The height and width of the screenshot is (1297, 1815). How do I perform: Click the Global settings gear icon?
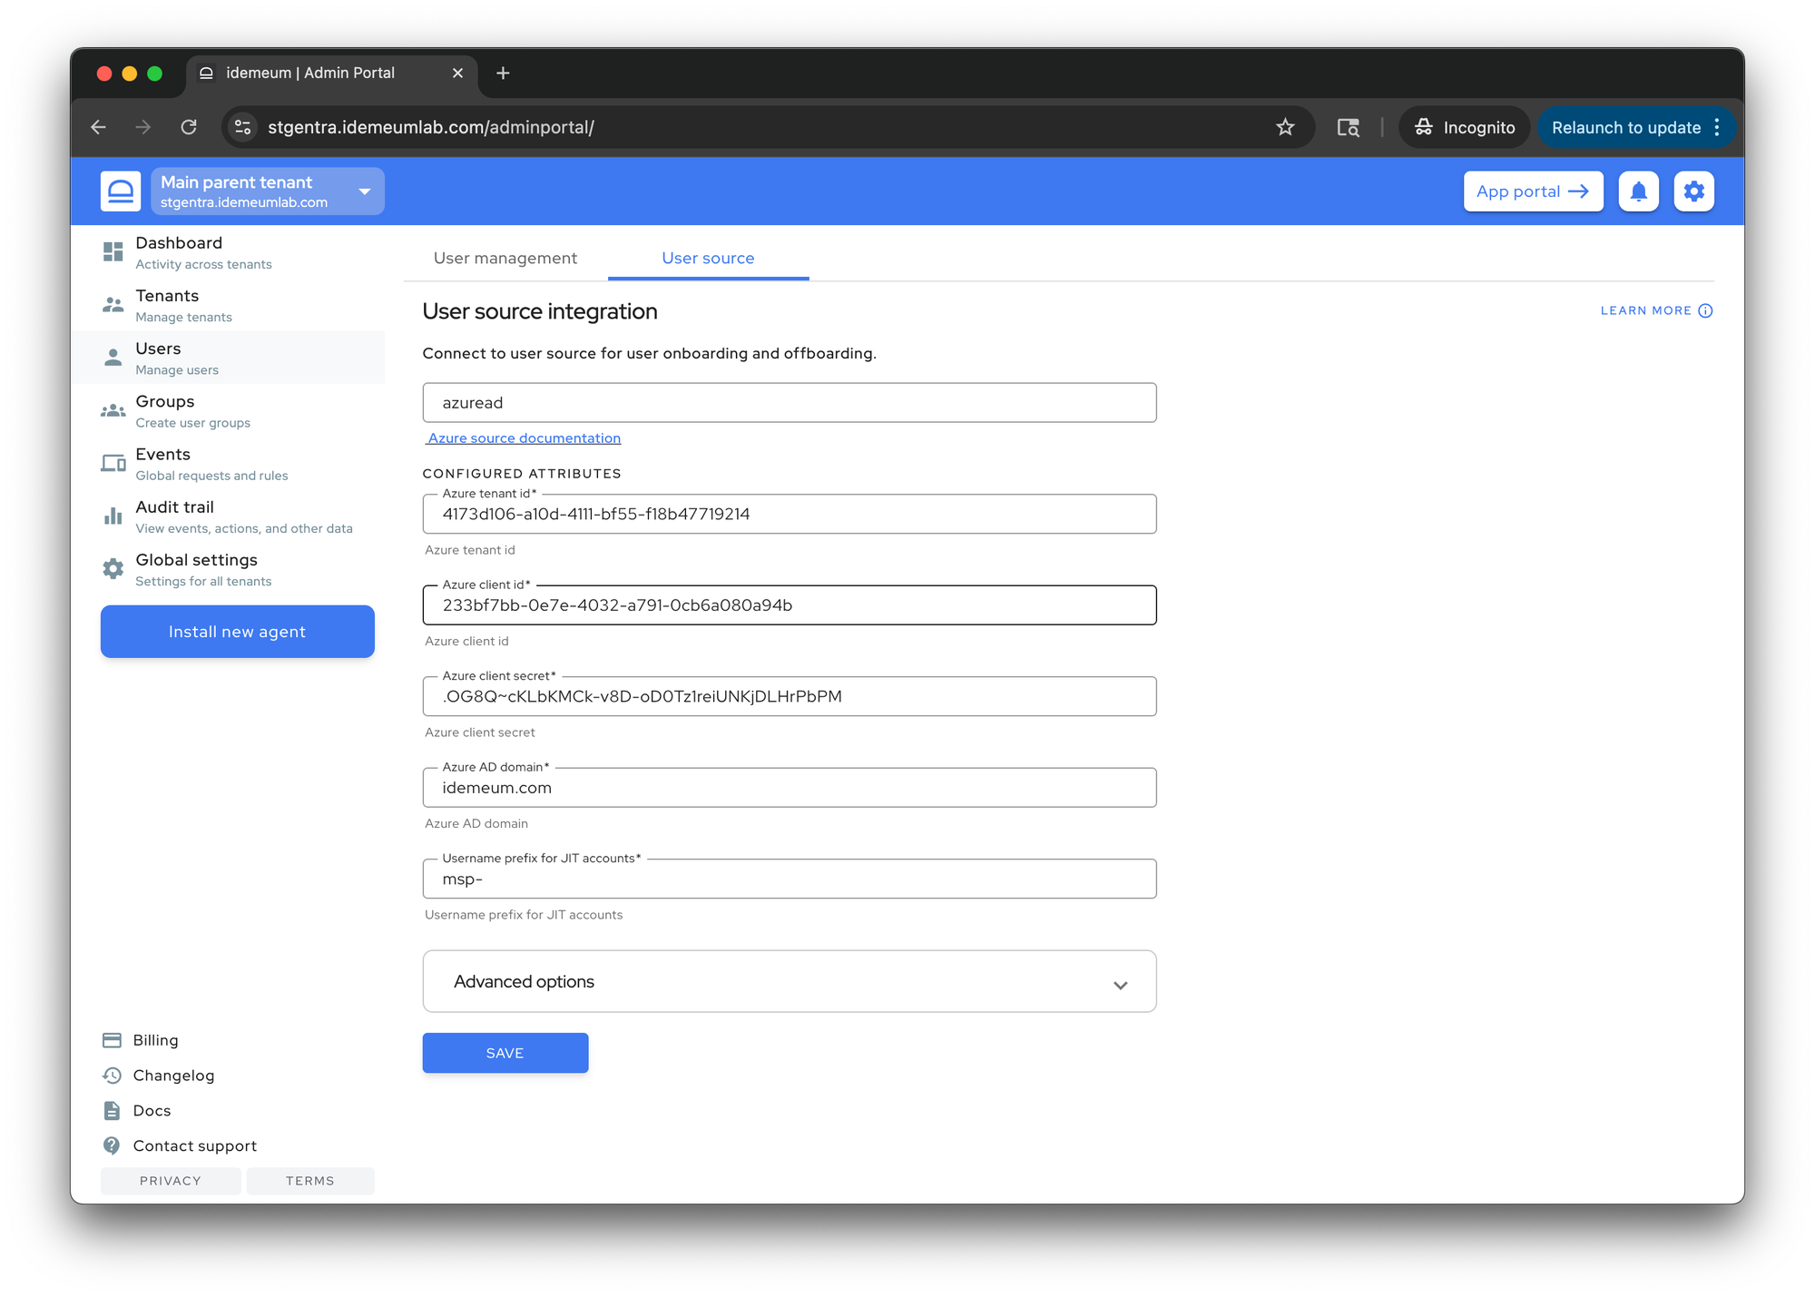click(x=113, y=569)
